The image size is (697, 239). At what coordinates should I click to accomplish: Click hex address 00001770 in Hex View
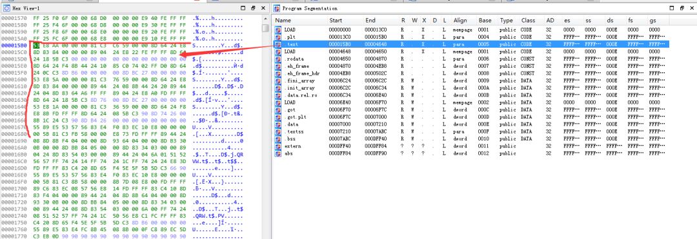(x=15, y=236)
